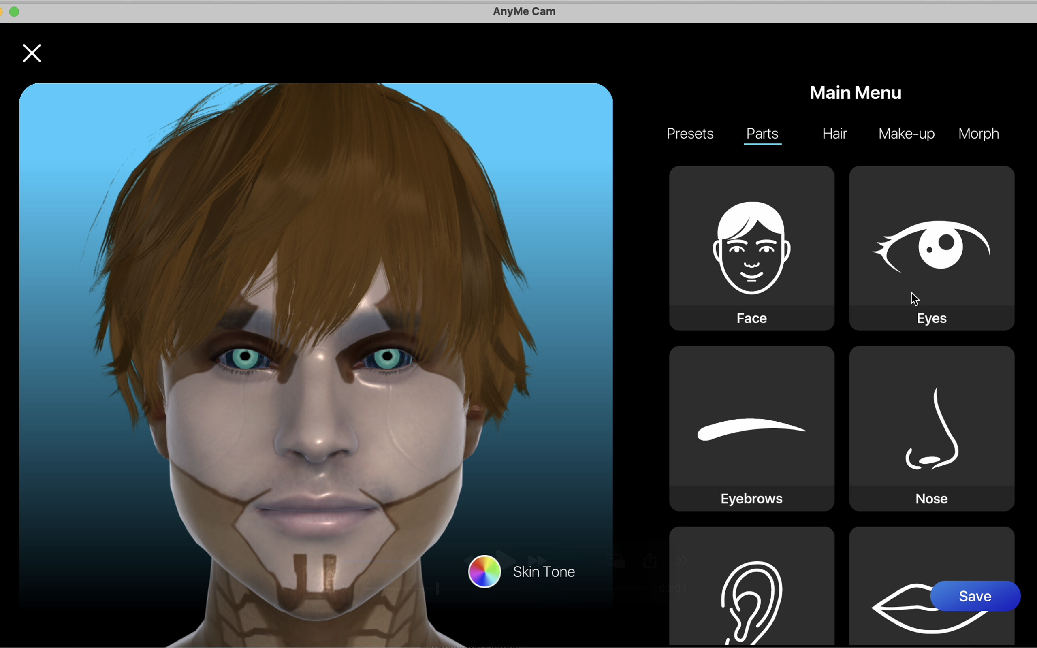Switch to the Presets tab
The image size is (1037, 648).
tap(690, 133)
